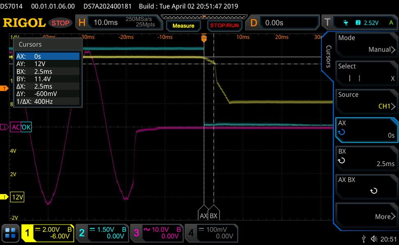Viewport: 399px width, 245px height.
Task: Click the DS7014 model text
Action: (11, 6)
